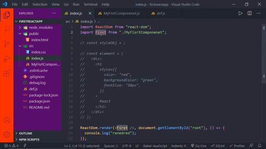
Task: Open Source Control view
Action: tap(7, 44)
